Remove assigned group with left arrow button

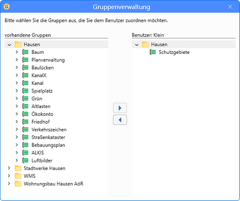120,120
